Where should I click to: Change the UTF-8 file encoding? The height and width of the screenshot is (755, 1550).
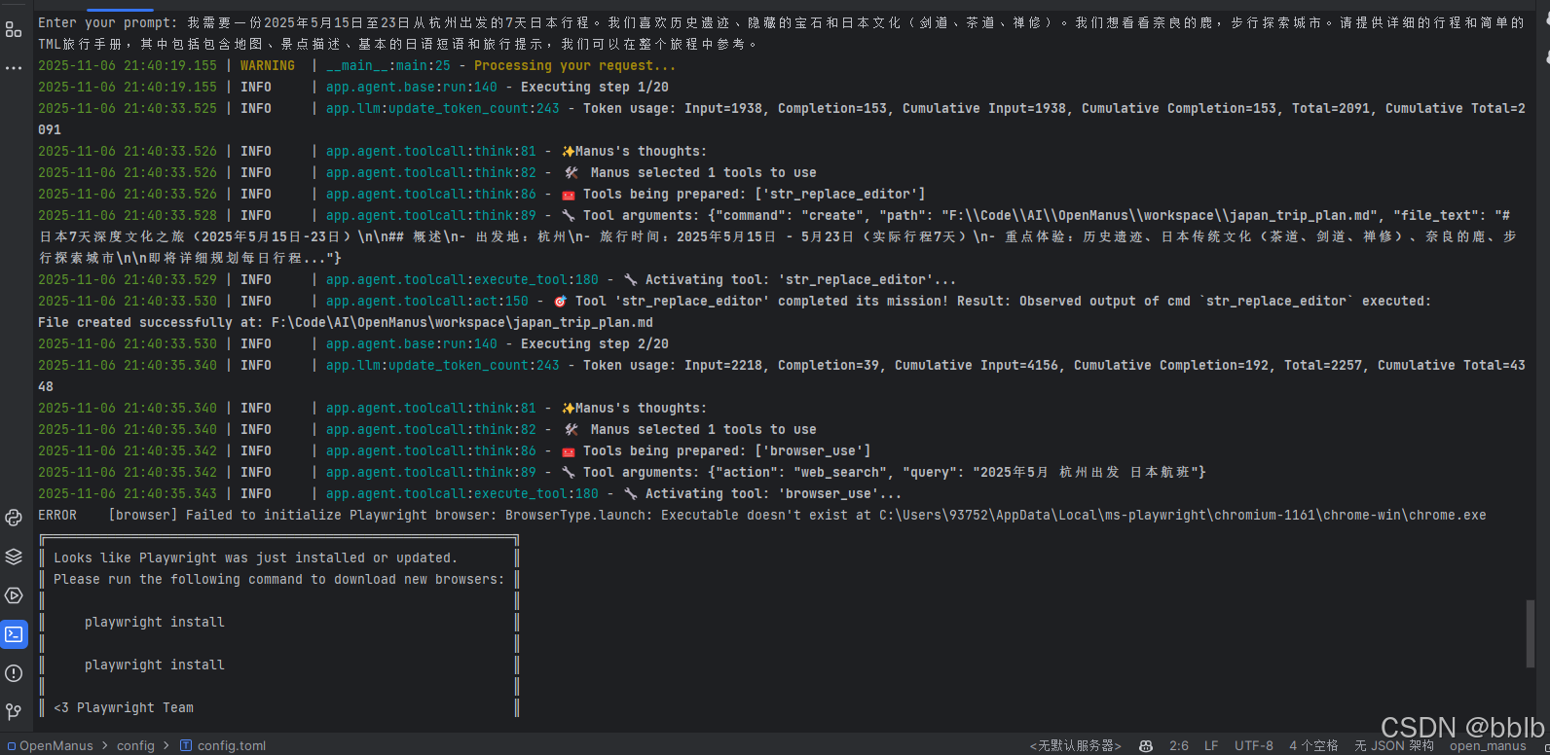point(1254,746)
